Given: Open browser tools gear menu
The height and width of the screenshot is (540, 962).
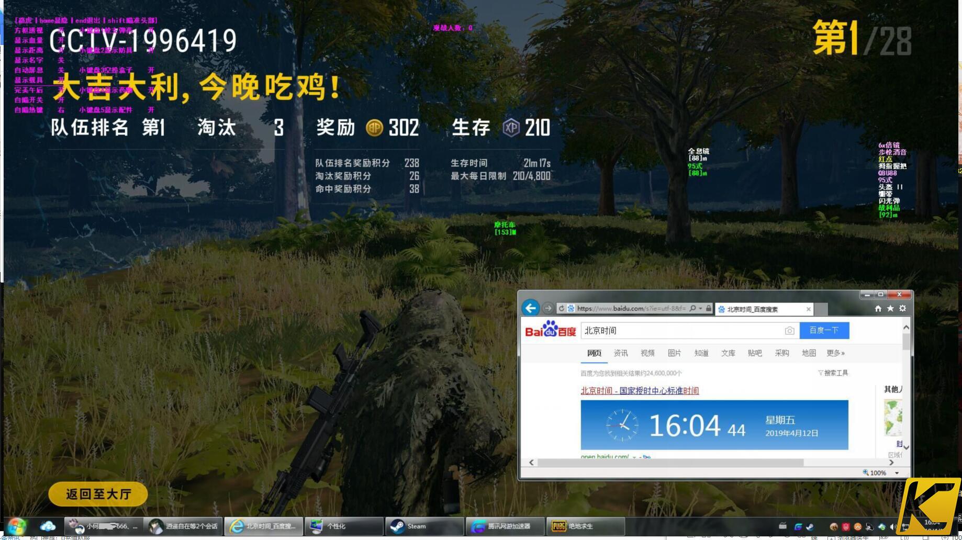Looking at the screenshot, I should tap(903, 309).
